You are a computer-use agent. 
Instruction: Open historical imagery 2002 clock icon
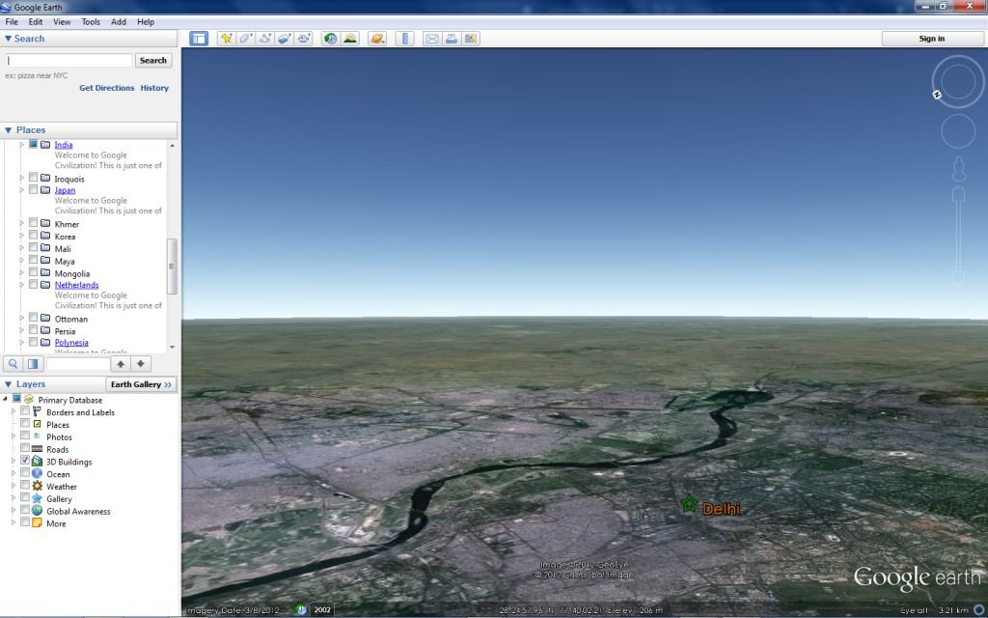tap(301, 610)
